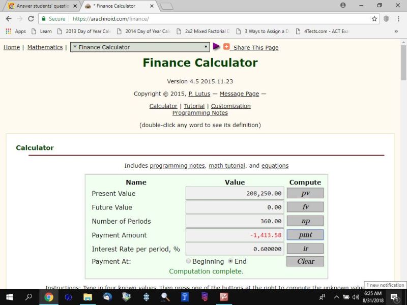Click the page vertical scrollbar thumb
The width and height of the screenshot is (407, 305).
coord(403,63)
